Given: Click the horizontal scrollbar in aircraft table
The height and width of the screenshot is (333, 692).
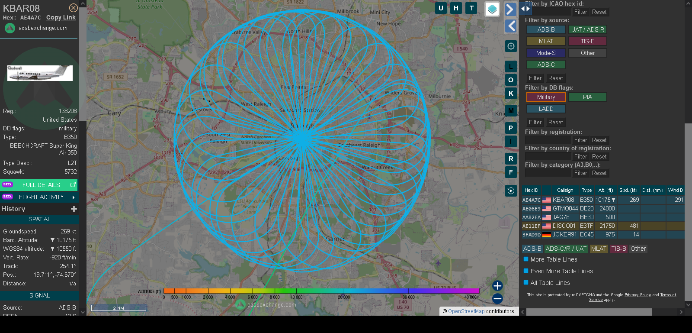Looking at the screenshot, I should [589, 312].
